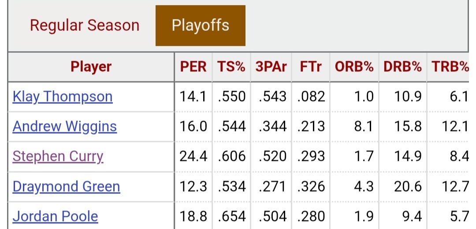Select the Playoffs tab

click(x=201, y=25)
